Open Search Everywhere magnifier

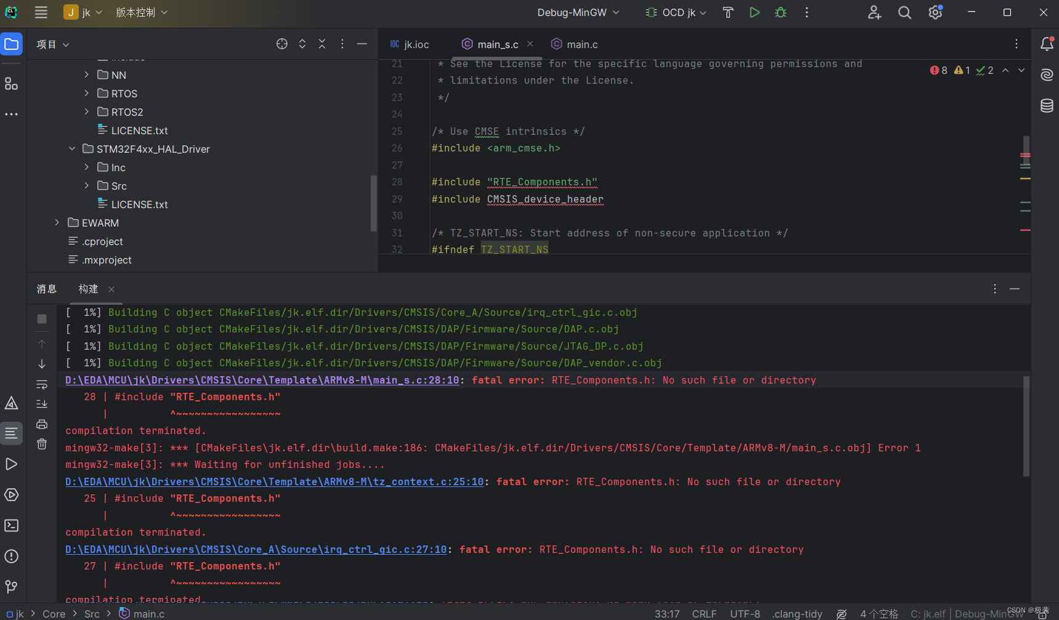pos(904,12)
